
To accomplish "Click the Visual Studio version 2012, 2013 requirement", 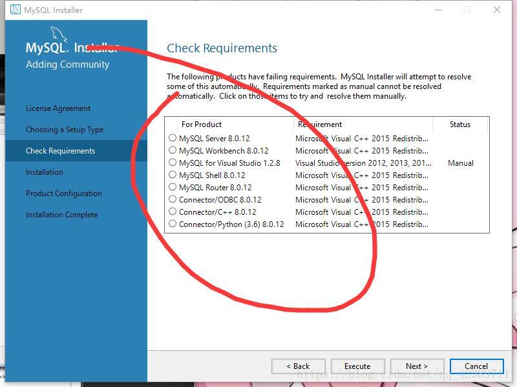I will tap(363, 163).
